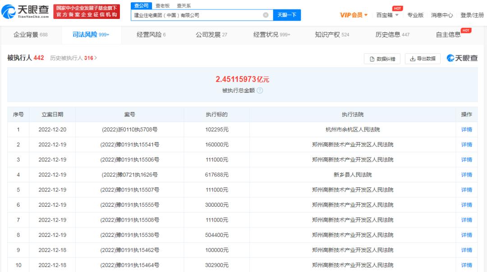Open help via question mark beside 被执行总金额
This screenshot has height=272, width=487.
260,90
